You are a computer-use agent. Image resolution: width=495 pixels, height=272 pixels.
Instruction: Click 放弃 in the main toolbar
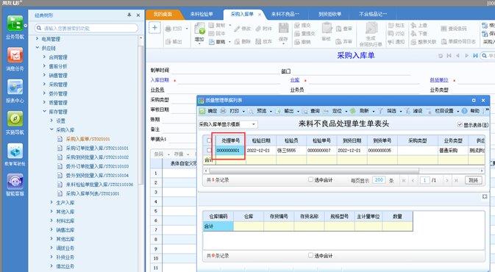(264, 42)
